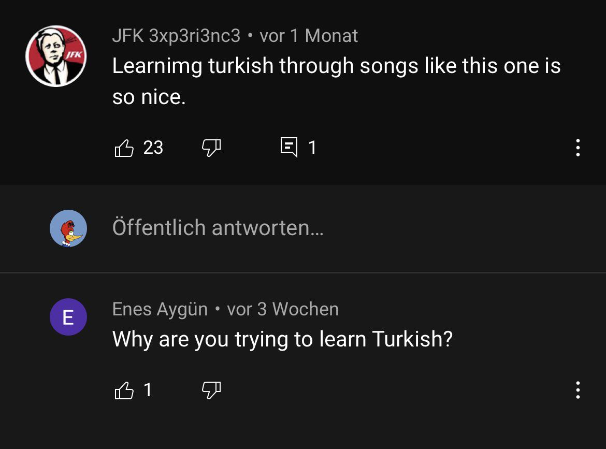606x449 pixels.
Task: Open Enes Aygün's channel via username
Action: pyautogui.click(x=160, y=309)
